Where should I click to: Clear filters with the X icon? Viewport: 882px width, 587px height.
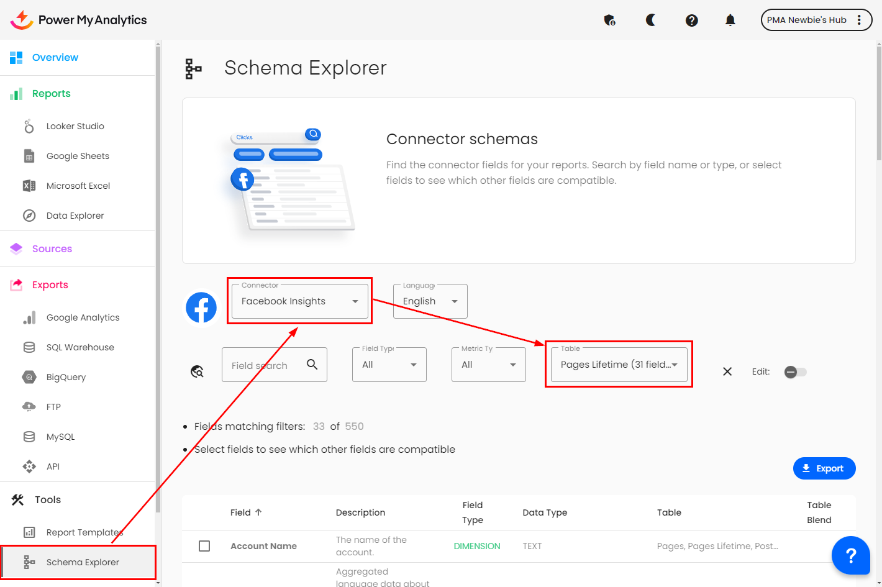(727, 371)
